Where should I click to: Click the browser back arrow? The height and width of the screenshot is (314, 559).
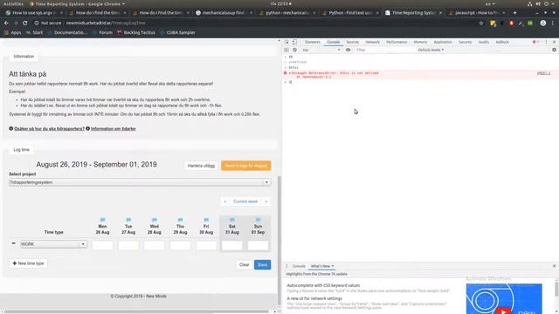(6, 23)
